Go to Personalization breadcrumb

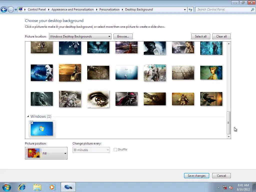(x=109, y=9)
